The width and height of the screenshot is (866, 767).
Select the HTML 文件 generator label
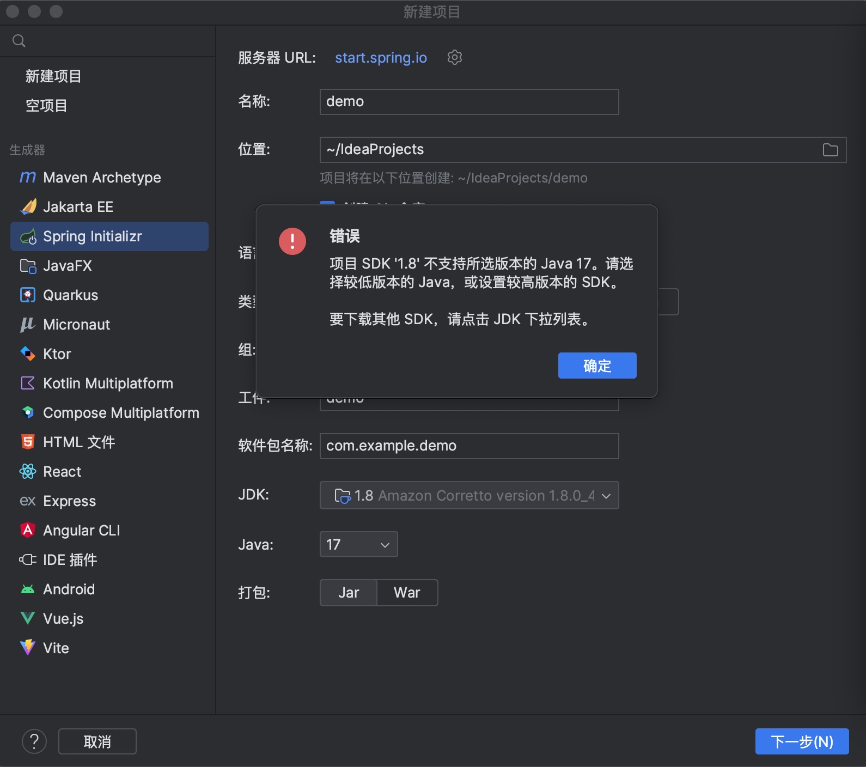pyautogui.click(x=80, y=442)
